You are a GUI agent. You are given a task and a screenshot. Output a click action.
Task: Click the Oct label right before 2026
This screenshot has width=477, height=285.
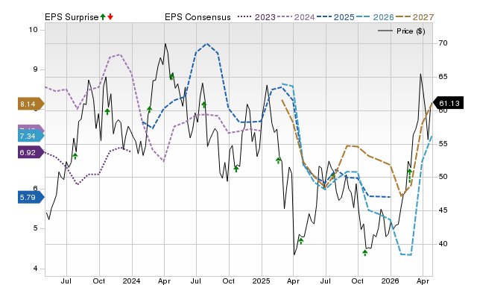(358, 281)
